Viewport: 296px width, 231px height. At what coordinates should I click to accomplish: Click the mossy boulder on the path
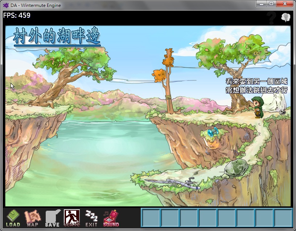pos(236,168)
